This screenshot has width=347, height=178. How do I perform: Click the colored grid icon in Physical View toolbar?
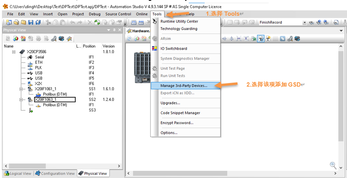click(23, 39)
